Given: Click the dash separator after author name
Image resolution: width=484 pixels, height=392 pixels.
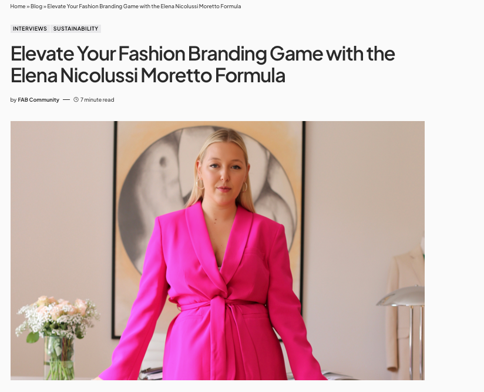Looking at the screenshot, I should tap(66, 100).
